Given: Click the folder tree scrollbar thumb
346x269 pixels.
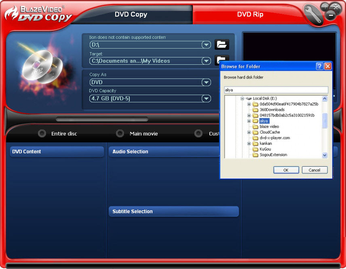Looking at the screenshot, I should click(324, 121).
